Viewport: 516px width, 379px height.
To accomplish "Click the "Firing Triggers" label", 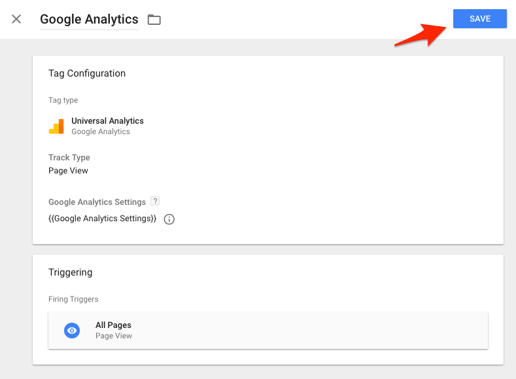I will point(73,299).
